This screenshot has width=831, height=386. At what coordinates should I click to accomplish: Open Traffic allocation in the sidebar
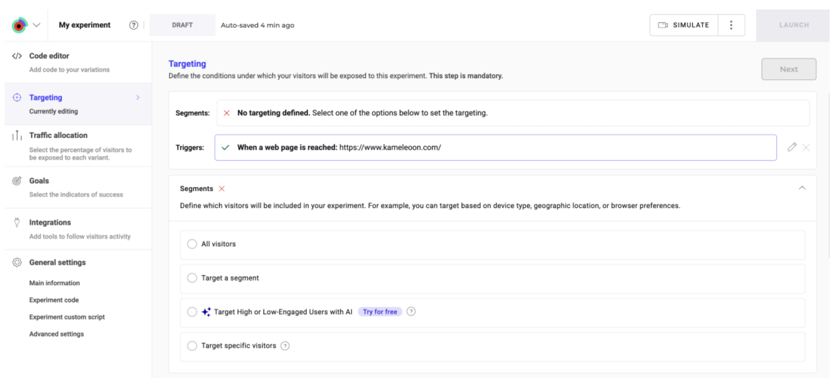tap(58, 135)
